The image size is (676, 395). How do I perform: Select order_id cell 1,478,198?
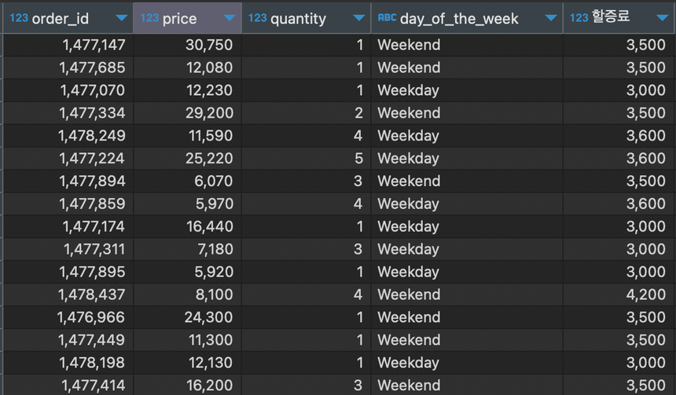point(68,363)
